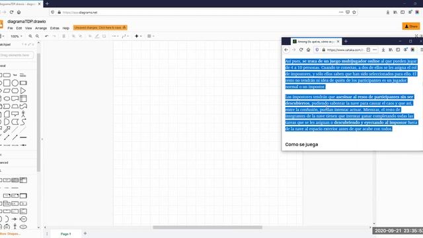The image size is (423, 238).
Task: Expand the Advanced shapes section
Action: pos(5,163)
